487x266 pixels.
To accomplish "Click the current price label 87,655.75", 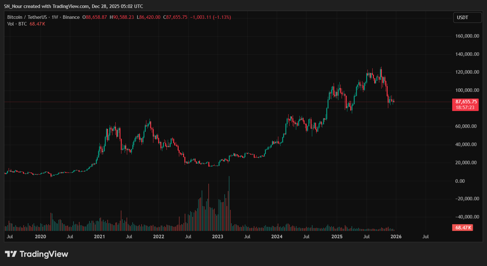I will click(466, 102).
